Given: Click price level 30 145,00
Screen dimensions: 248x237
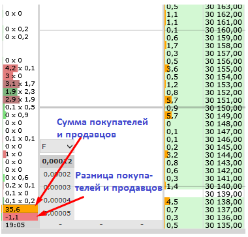Looking at the screenshot, I should 223,147.
